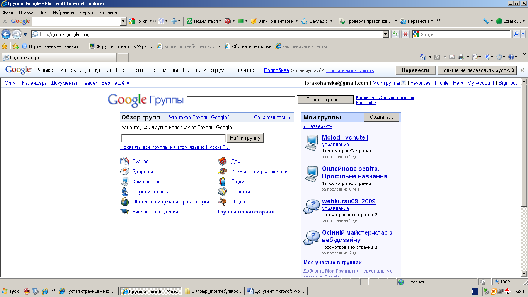Click the Дом category house icon

coord(222,161)
